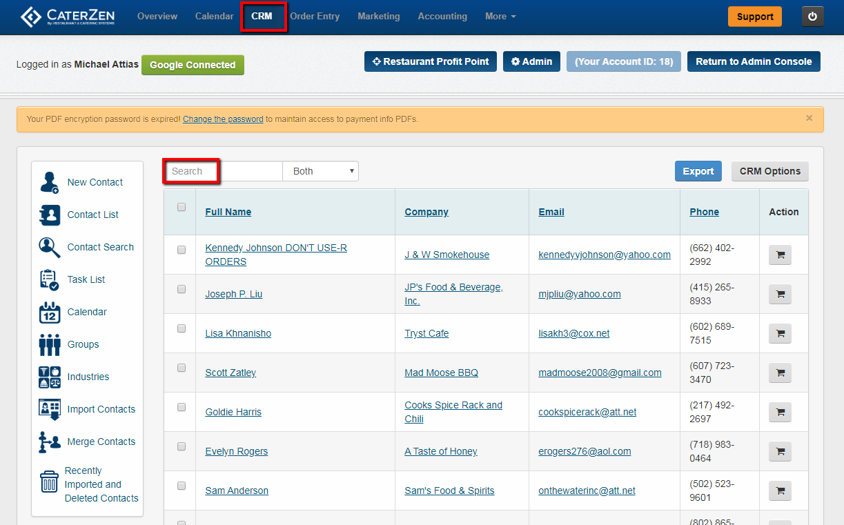The width and height of the screenshot is (844, 525).
Task: Click the sidebar Calendar icon
Action: (x=50, y=312)
